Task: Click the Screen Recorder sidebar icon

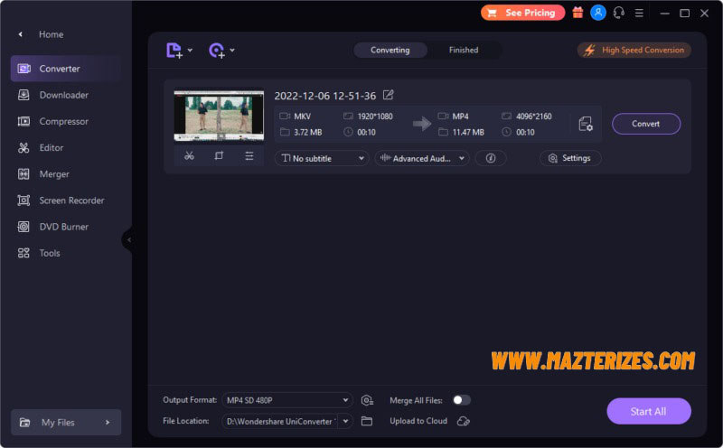Action: [23, 200]
